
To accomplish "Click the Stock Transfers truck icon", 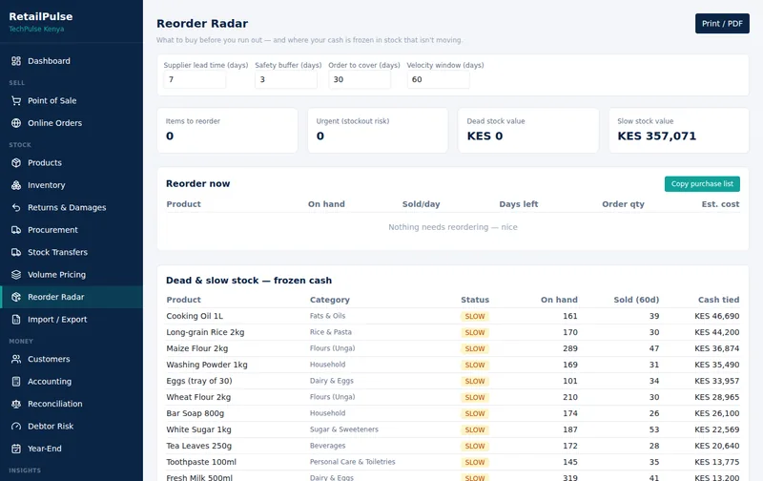I will tap(16, 252).
